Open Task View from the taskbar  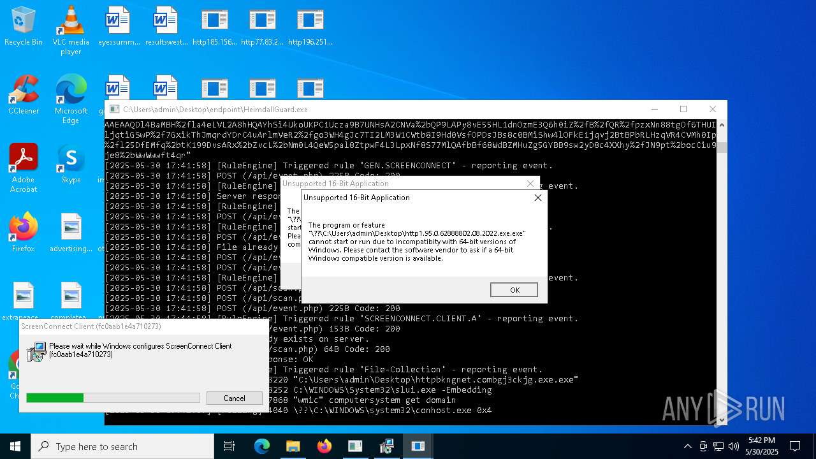pyautogui.click(x=229, y=446)
